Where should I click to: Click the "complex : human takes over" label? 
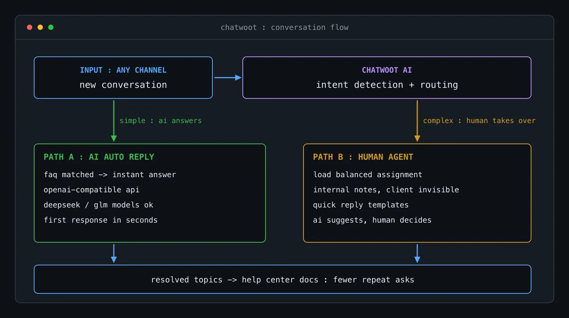pyautogui.click(x=479, y=121)
